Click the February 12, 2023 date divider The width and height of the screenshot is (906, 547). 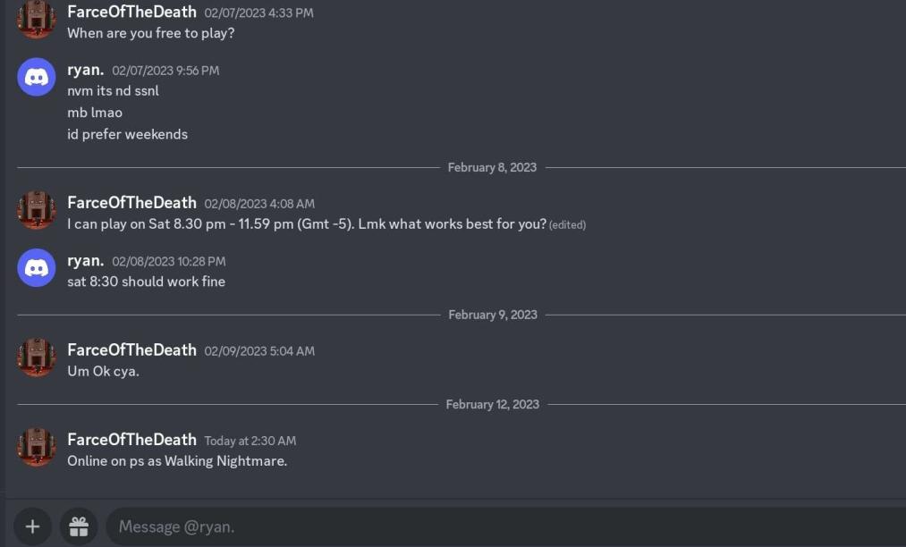[492, 404]
